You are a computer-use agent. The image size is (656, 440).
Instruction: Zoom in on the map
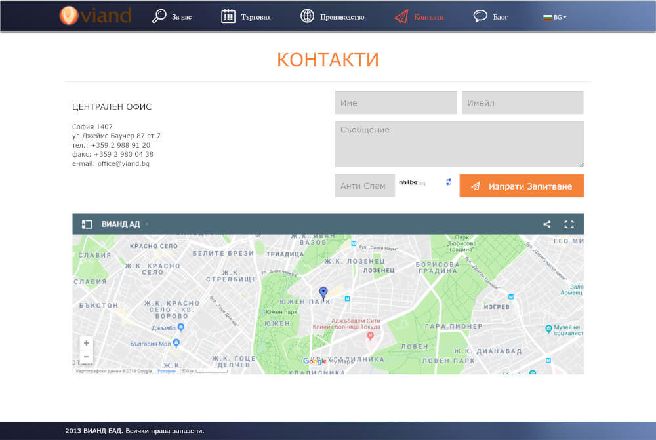pos(86,343)
